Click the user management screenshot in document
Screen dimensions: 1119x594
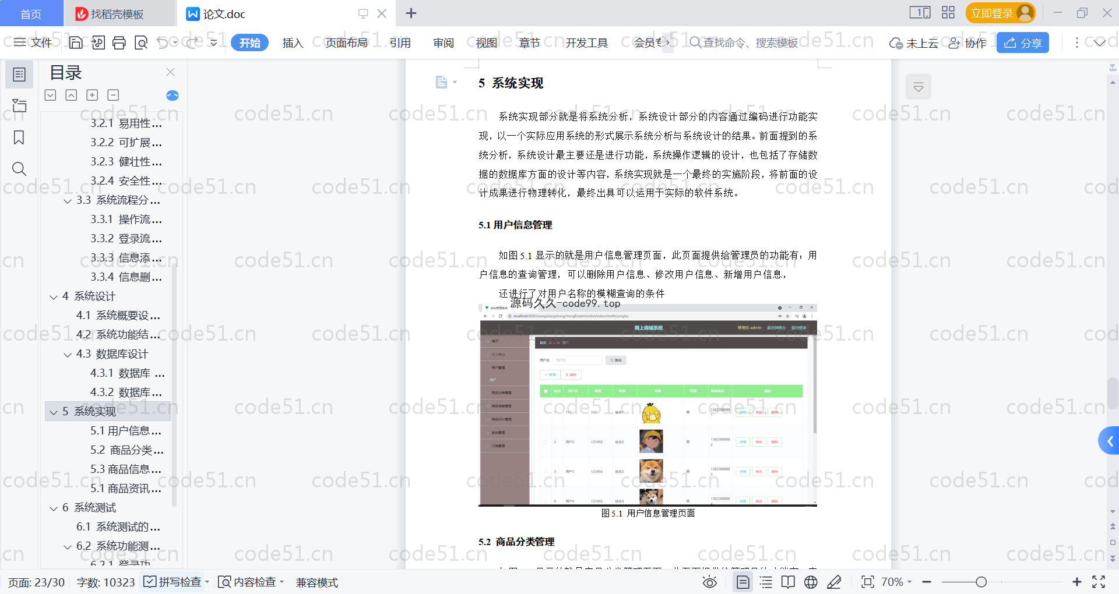(648, 405)
